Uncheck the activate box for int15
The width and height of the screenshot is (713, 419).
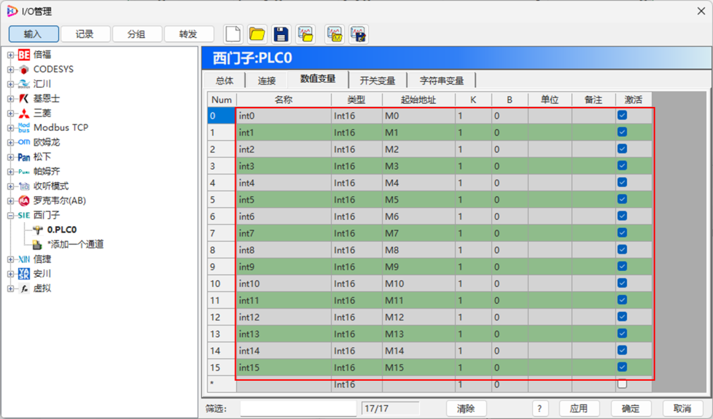point(622,367)
